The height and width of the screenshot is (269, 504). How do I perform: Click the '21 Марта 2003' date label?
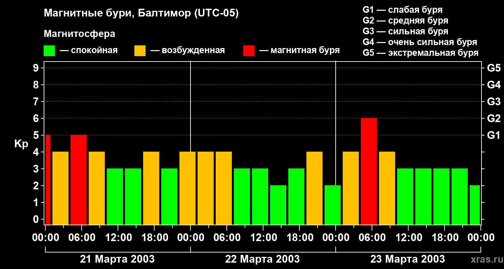coord(117,259)
